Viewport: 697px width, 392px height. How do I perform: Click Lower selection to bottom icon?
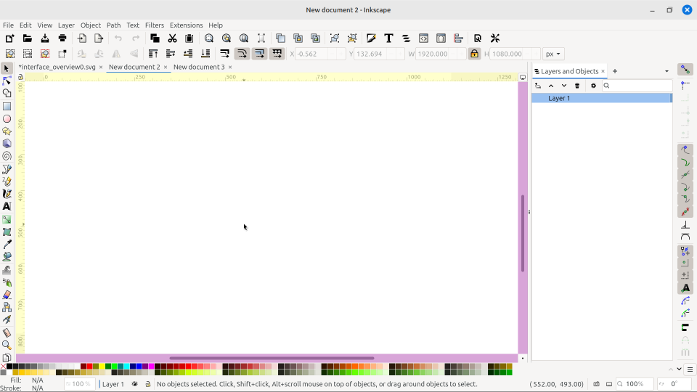205,54
